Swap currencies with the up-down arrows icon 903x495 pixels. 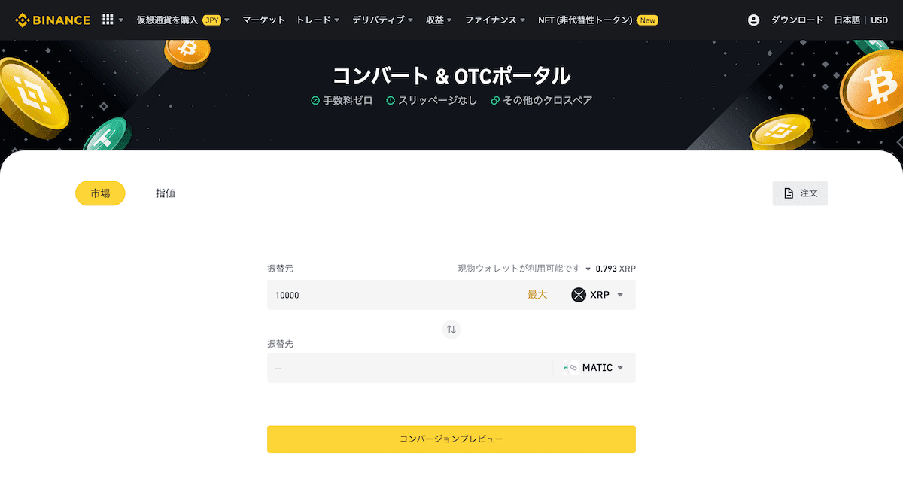(x=451, y=329)
